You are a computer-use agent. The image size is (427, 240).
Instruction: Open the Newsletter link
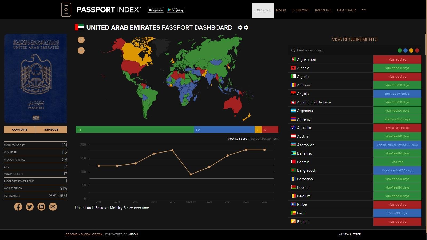pos(352,234)
